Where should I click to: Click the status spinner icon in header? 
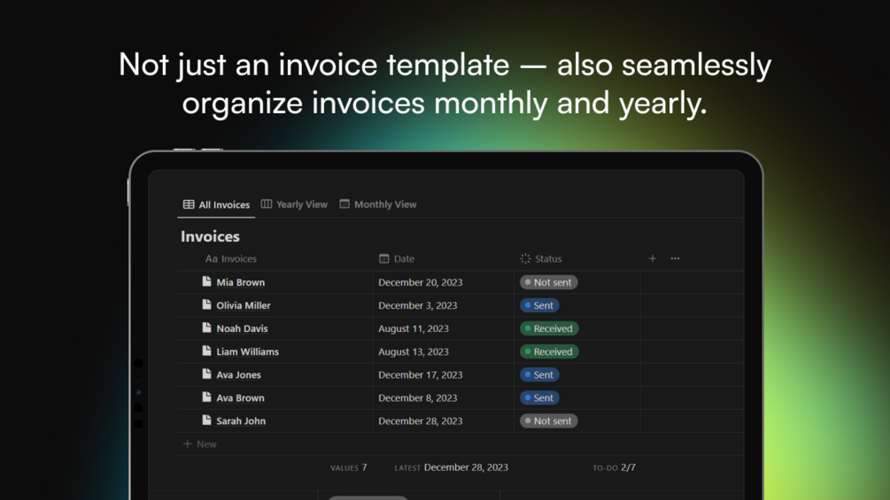coord(525,258)
